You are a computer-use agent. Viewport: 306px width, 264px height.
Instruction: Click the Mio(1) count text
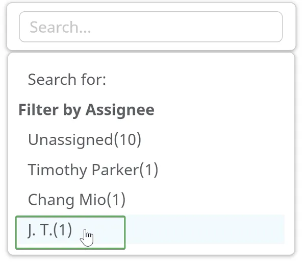103,200
